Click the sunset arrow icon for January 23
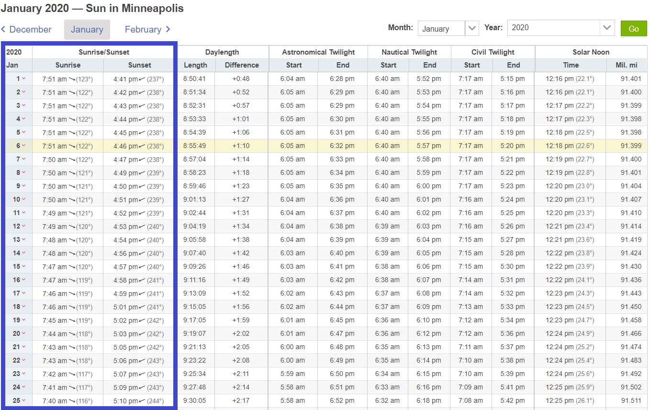 (x=142, y=374)
